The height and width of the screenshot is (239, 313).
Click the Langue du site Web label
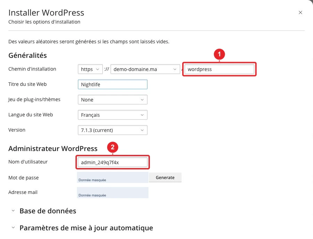coord(31,115)
